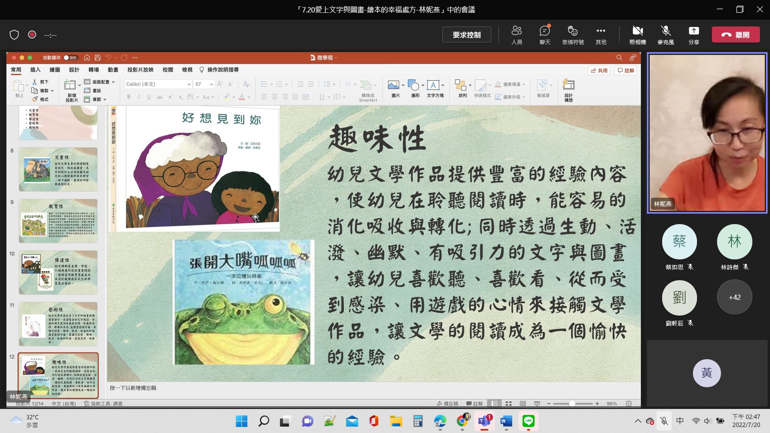Toggle the 麥克風 microphone in Teams
Viewport: 770px width, 433px height.
pos(666,35)
